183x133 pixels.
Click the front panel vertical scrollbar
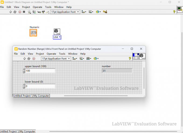tap(144, 78)
